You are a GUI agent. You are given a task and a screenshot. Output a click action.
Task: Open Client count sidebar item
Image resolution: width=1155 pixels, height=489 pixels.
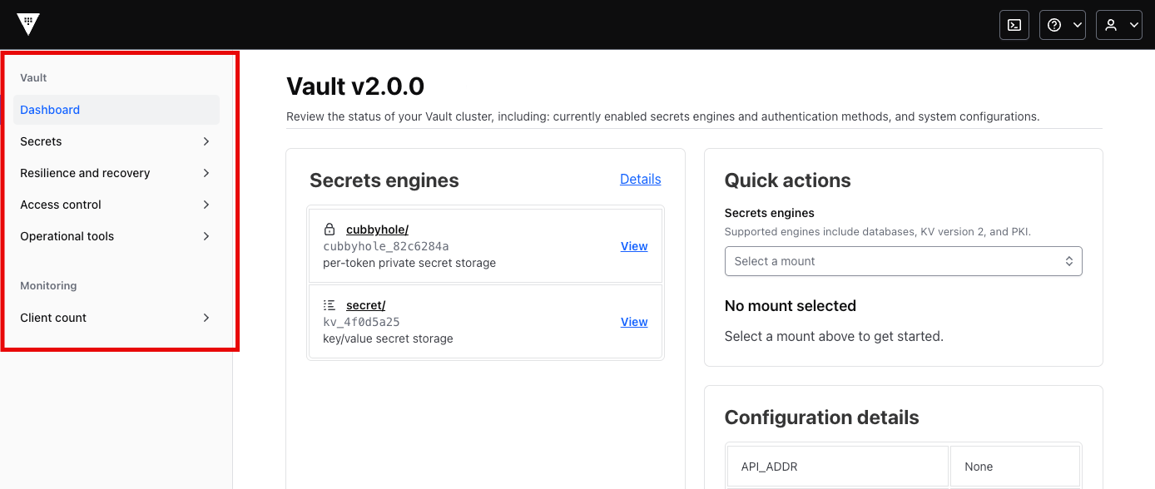click(116, 318)
